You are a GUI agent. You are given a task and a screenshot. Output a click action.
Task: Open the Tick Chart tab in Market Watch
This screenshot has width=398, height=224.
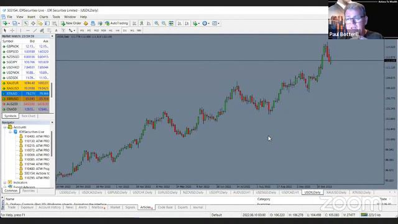(28, 116)
